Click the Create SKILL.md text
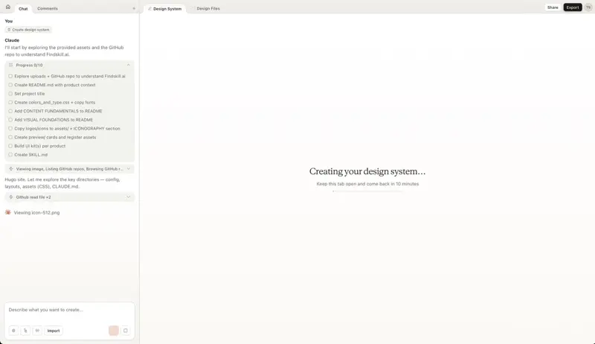Screen dimensions: 595x344 [x=30, y=155]
